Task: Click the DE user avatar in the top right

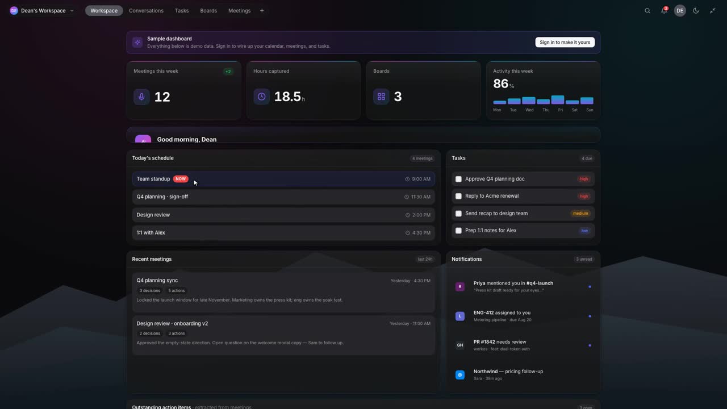Action: (680, 11)
